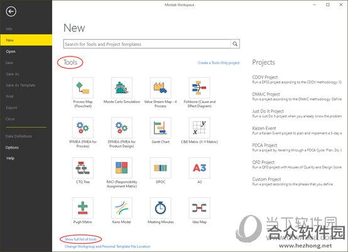Click Show full list of tools
Image resolution: width=348 pixels, height=252 pixels.
click(80, 239)
